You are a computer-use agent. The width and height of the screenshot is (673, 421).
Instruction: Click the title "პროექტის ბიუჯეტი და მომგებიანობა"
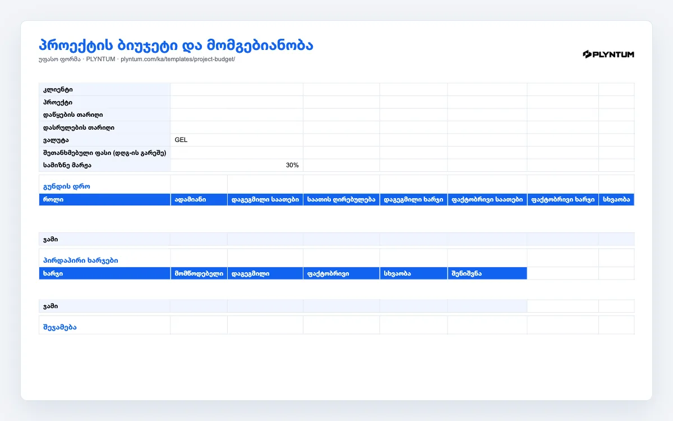click(x=176, y=45)
